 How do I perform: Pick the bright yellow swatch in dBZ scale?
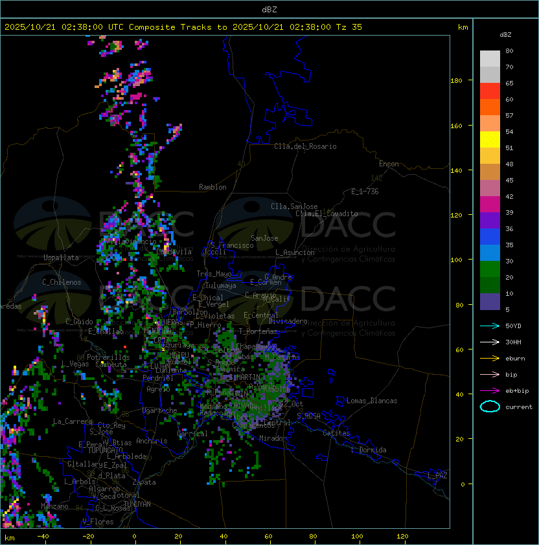click(490, 139)
